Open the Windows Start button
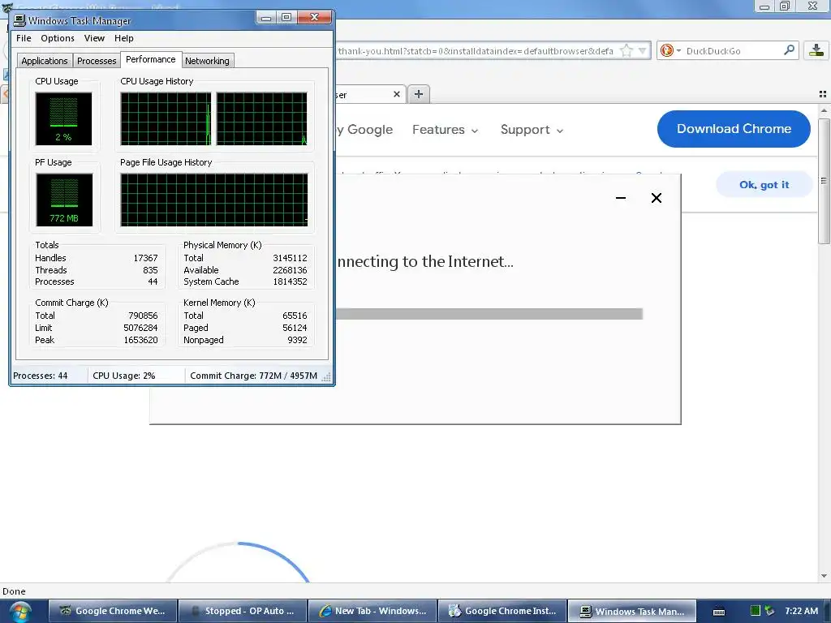This screenshot has height=623, width=831. tap(19, 612)
